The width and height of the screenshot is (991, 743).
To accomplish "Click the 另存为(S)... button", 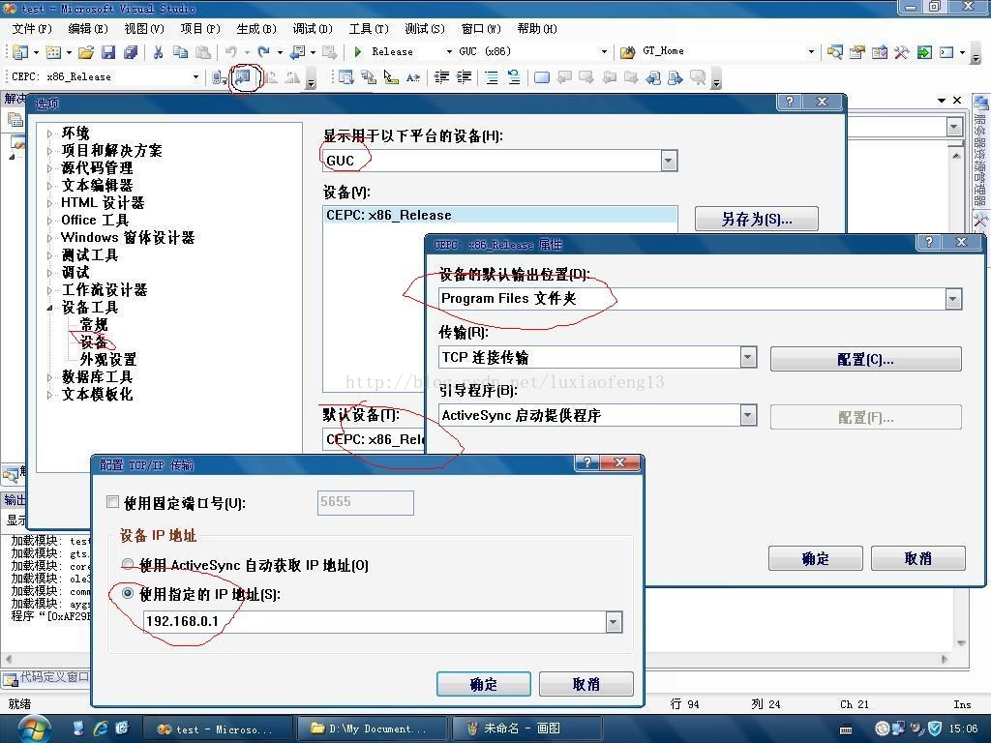I will pos(757,220).
